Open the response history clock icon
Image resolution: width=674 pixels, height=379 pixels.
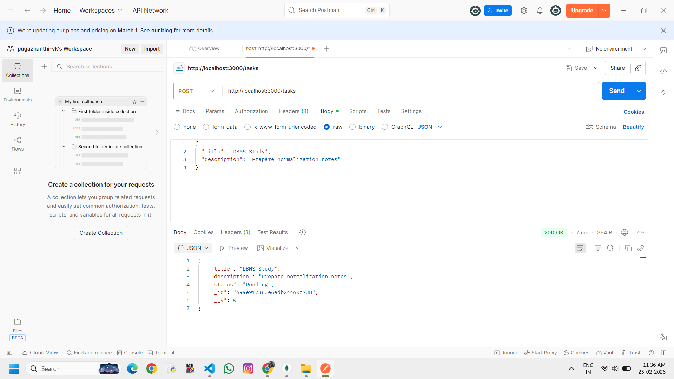pos(302,232)
